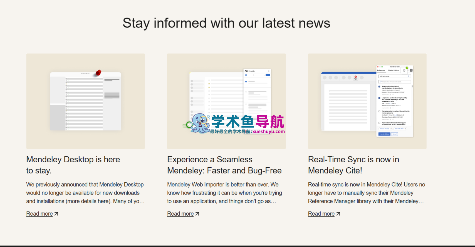Toggle second checked reference checkbox in Cite panel
475x247 pixels.
pos(379,98)
